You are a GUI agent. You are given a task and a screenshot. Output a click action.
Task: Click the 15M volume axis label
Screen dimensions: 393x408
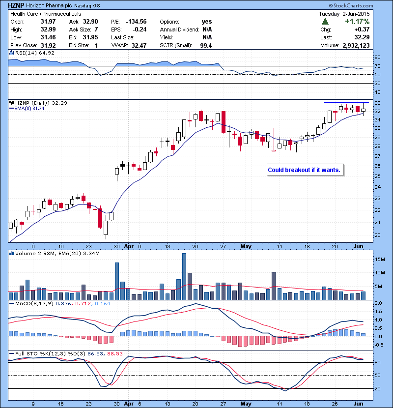tap(380, 260)
